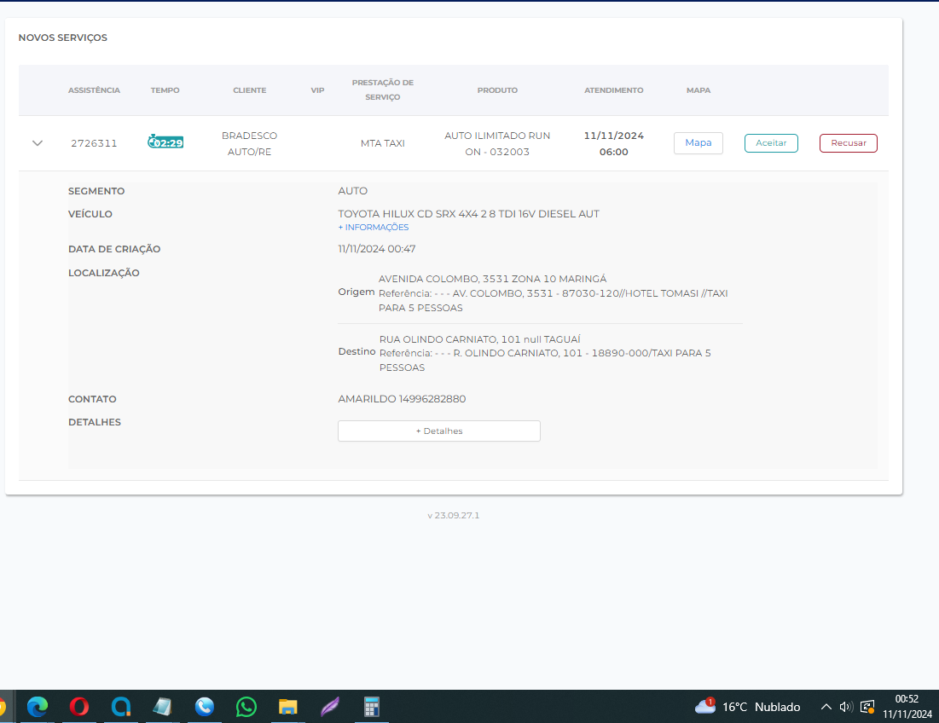Click the ATENDIMENTO column header

click(613, 90)
